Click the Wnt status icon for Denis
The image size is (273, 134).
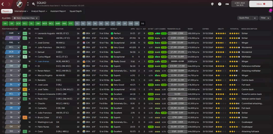[x=25, y=38]
